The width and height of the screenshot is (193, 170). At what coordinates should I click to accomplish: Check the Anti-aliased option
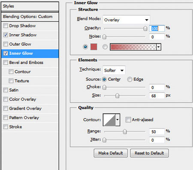coord(128,119)
